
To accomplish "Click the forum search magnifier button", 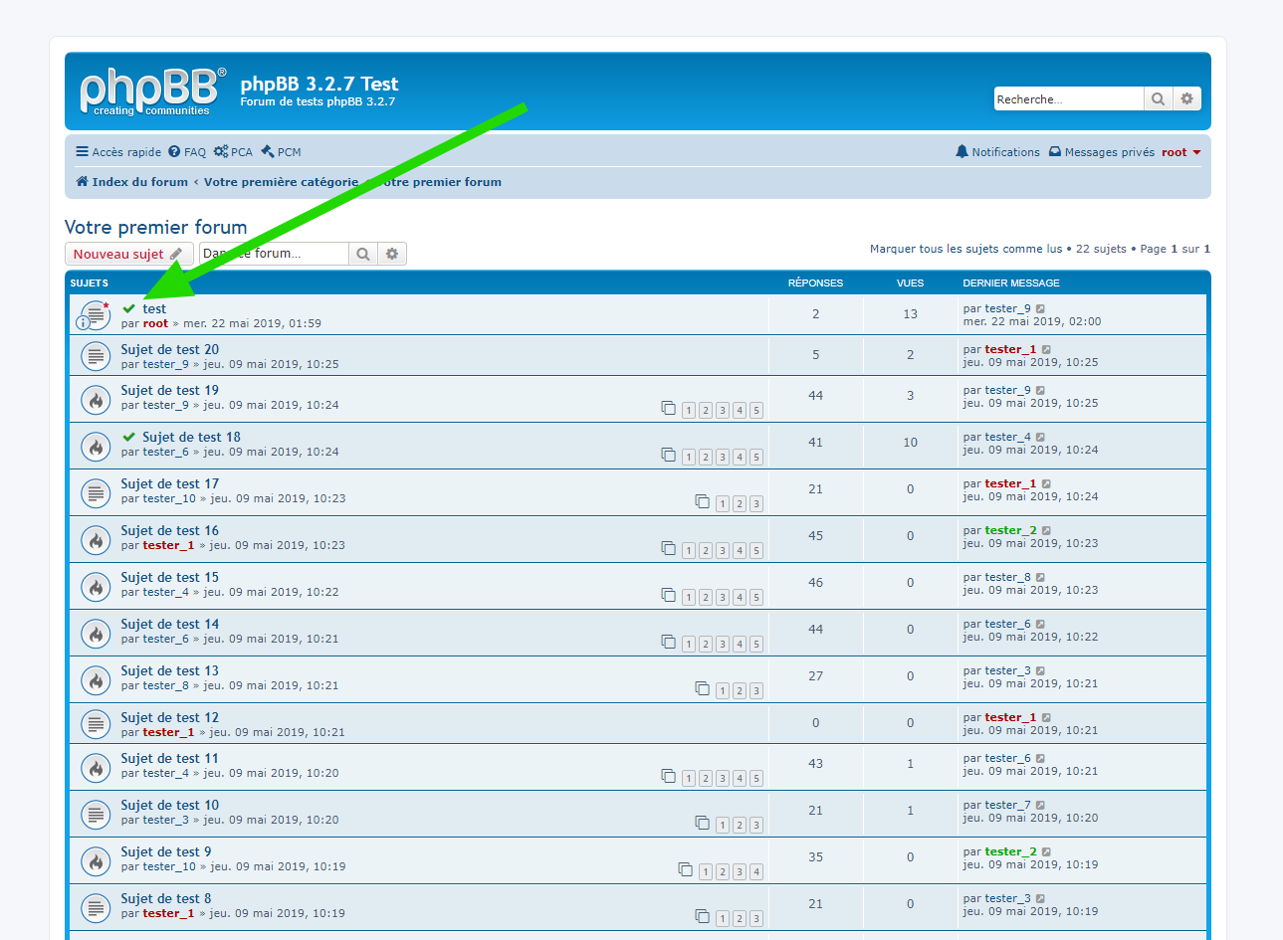I will tap(363, 254).
